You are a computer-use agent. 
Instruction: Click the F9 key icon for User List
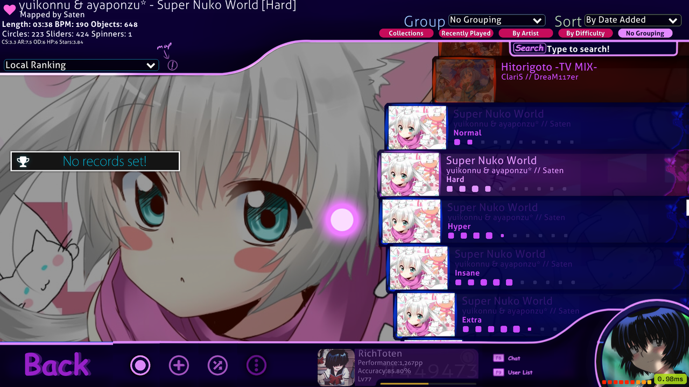[498, 372]
